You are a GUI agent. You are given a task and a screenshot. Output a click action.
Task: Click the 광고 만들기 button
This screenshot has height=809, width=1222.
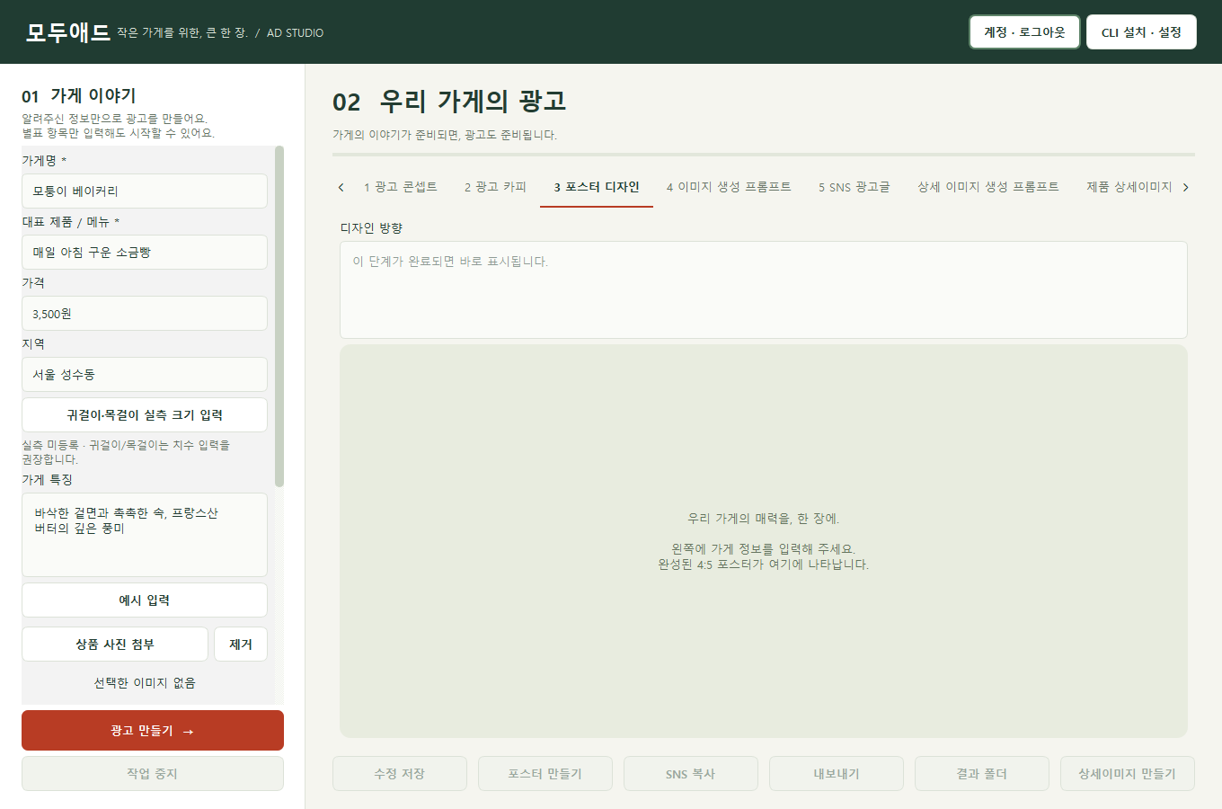[x=153, y=731]
